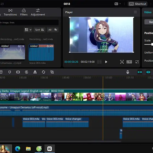
Task: Start voiceover recording with microphone icon
Action: pyautogui.click(x=128, y=72)
